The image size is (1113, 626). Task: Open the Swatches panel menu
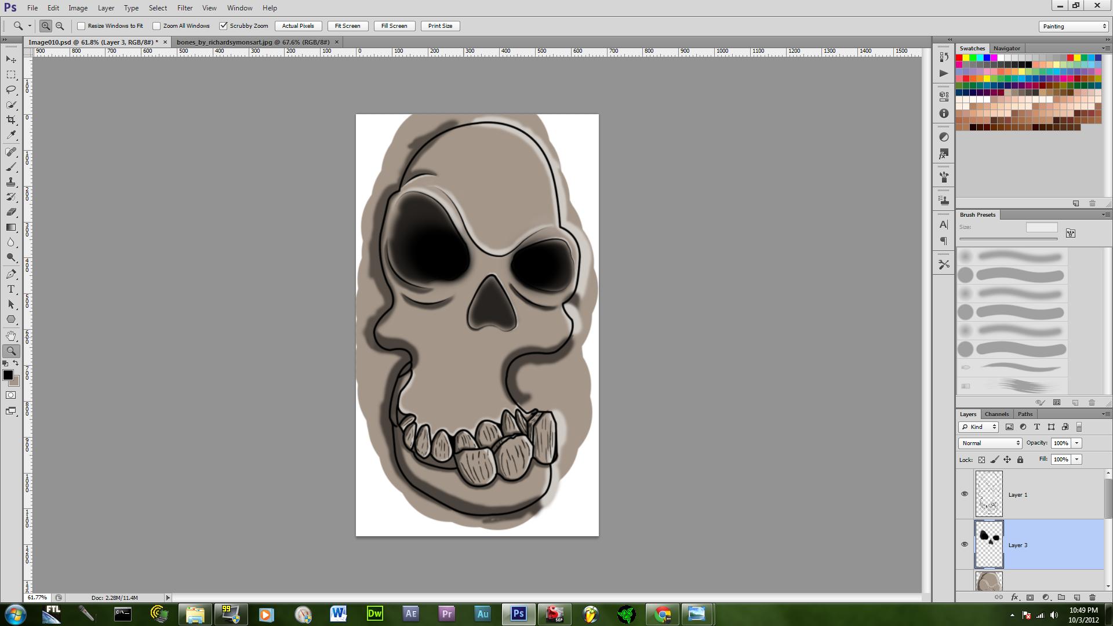pos(1105,48)
